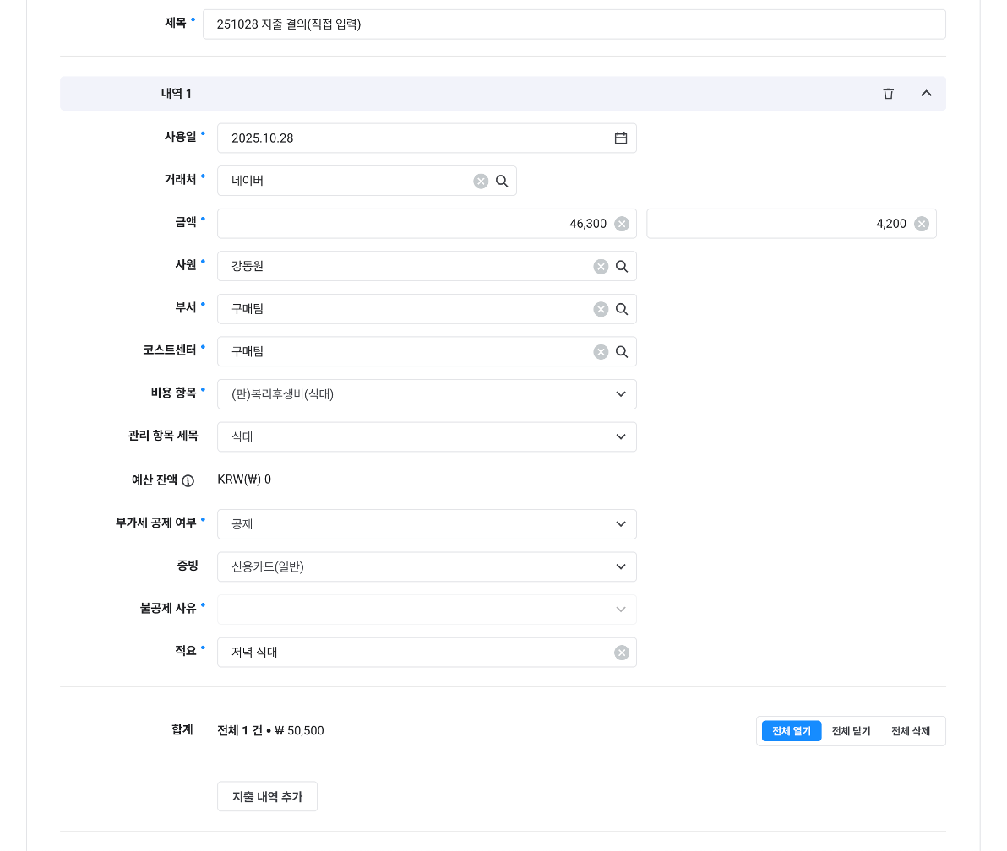The height and width of the screenshot is (851, 1007).
Task: Select the 전체 닫기 option
Action: pos(851,731)
